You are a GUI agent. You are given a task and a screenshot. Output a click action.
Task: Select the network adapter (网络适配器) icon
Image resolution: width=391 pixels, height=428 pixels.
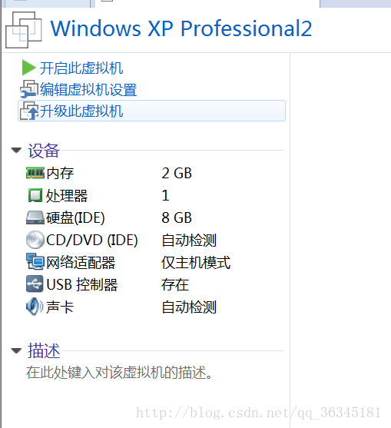[35, 262]
